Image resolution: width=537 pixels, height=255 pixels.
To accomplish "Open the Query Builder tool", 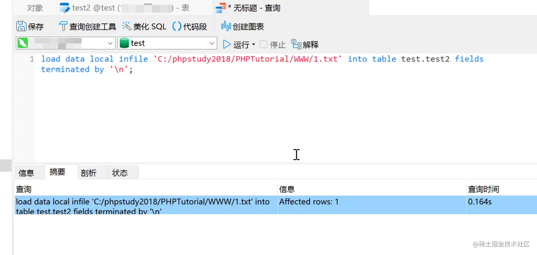I will (87, 26).
